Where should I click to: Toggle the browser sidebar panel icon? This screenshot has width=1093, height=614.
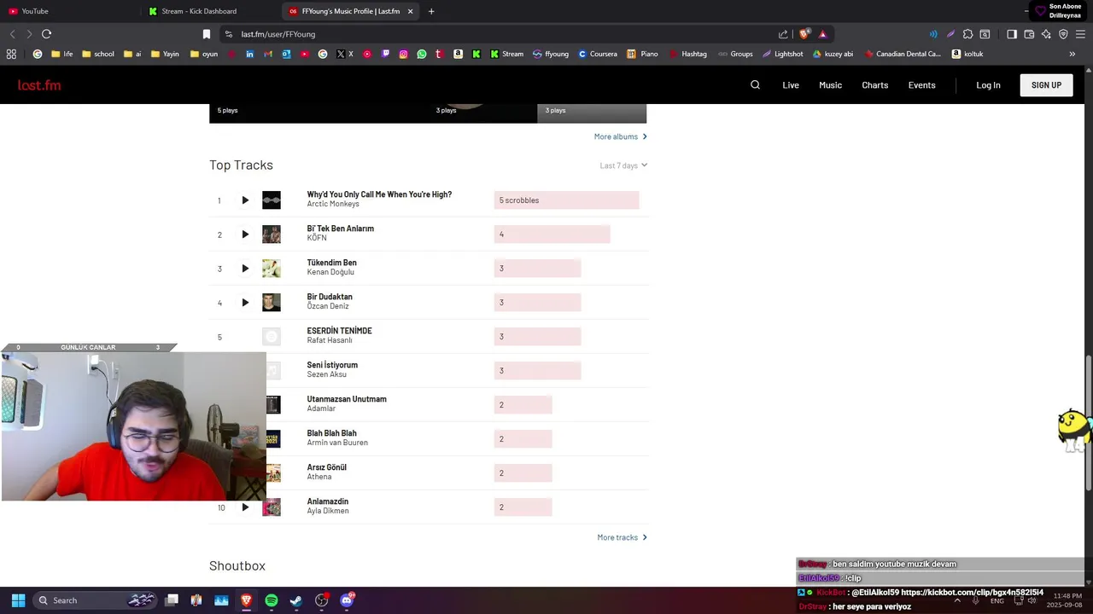1011,34
